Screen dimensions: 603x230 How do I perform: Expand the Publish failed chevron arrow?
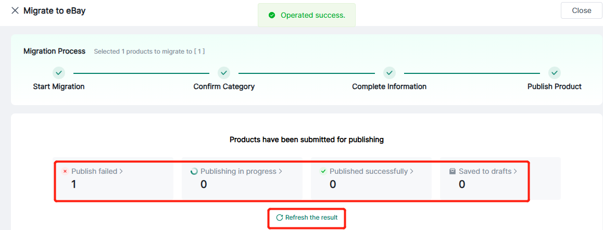[x=121, y=171]
